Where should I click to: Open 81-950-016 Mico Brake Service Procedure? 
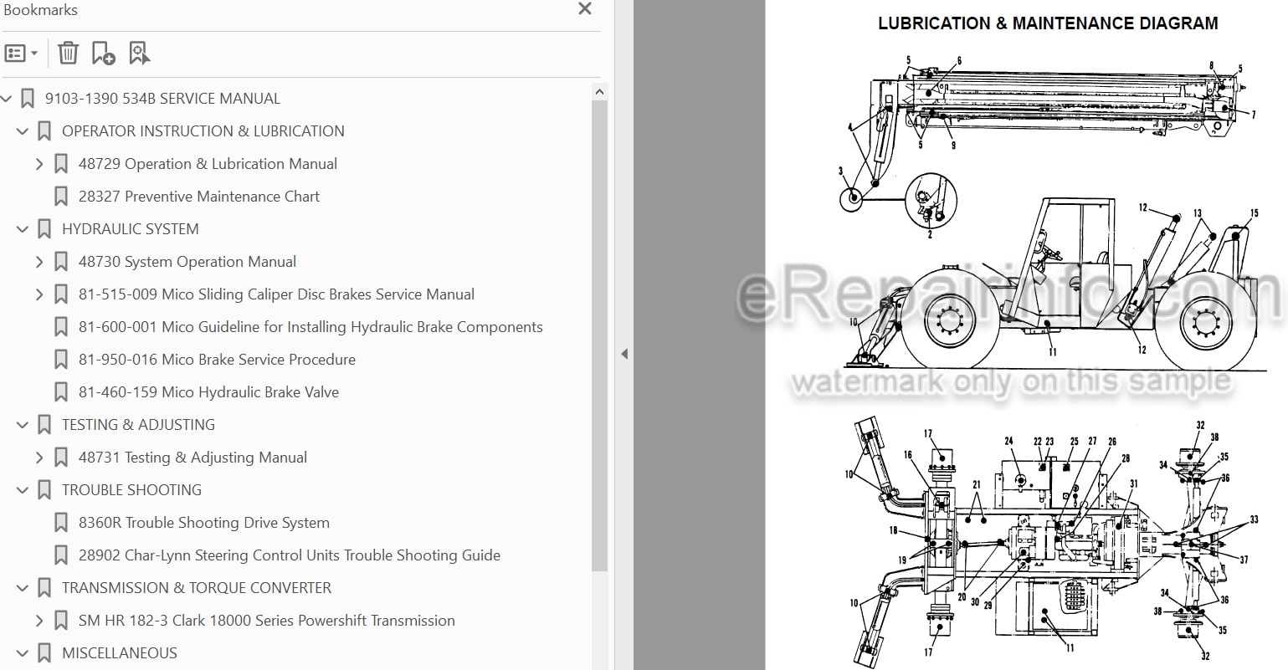tap(217, 360)
